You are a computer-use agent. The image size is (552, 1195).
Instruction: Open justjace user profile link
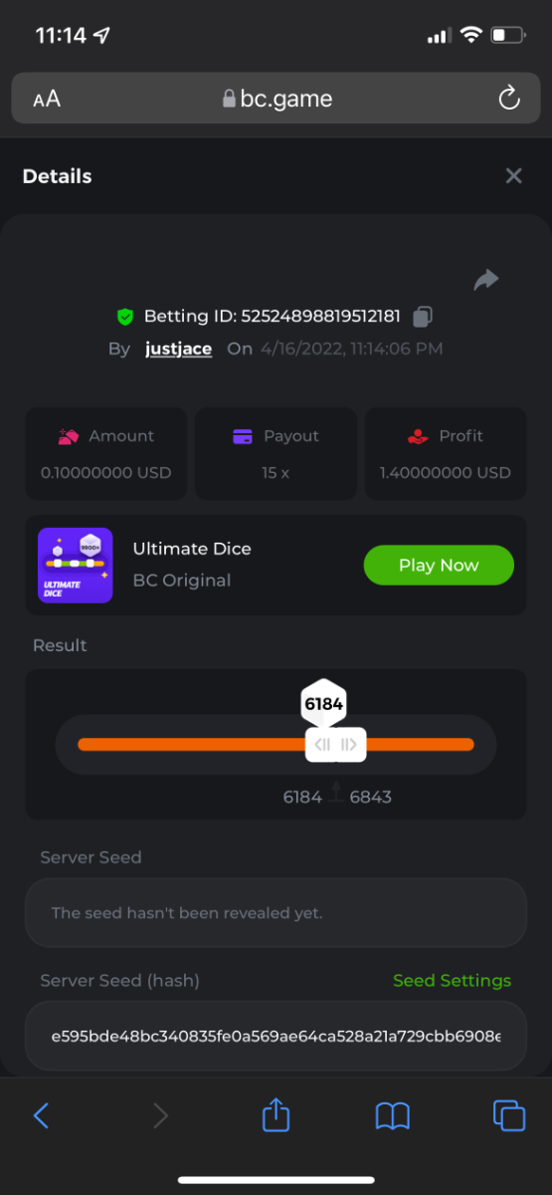click(x=178, y=349)
